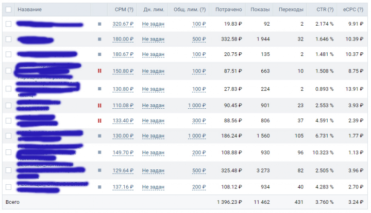Edit the 100 ₽ total limit in the 320.67 ₽ row

click(x=199, y=24)
